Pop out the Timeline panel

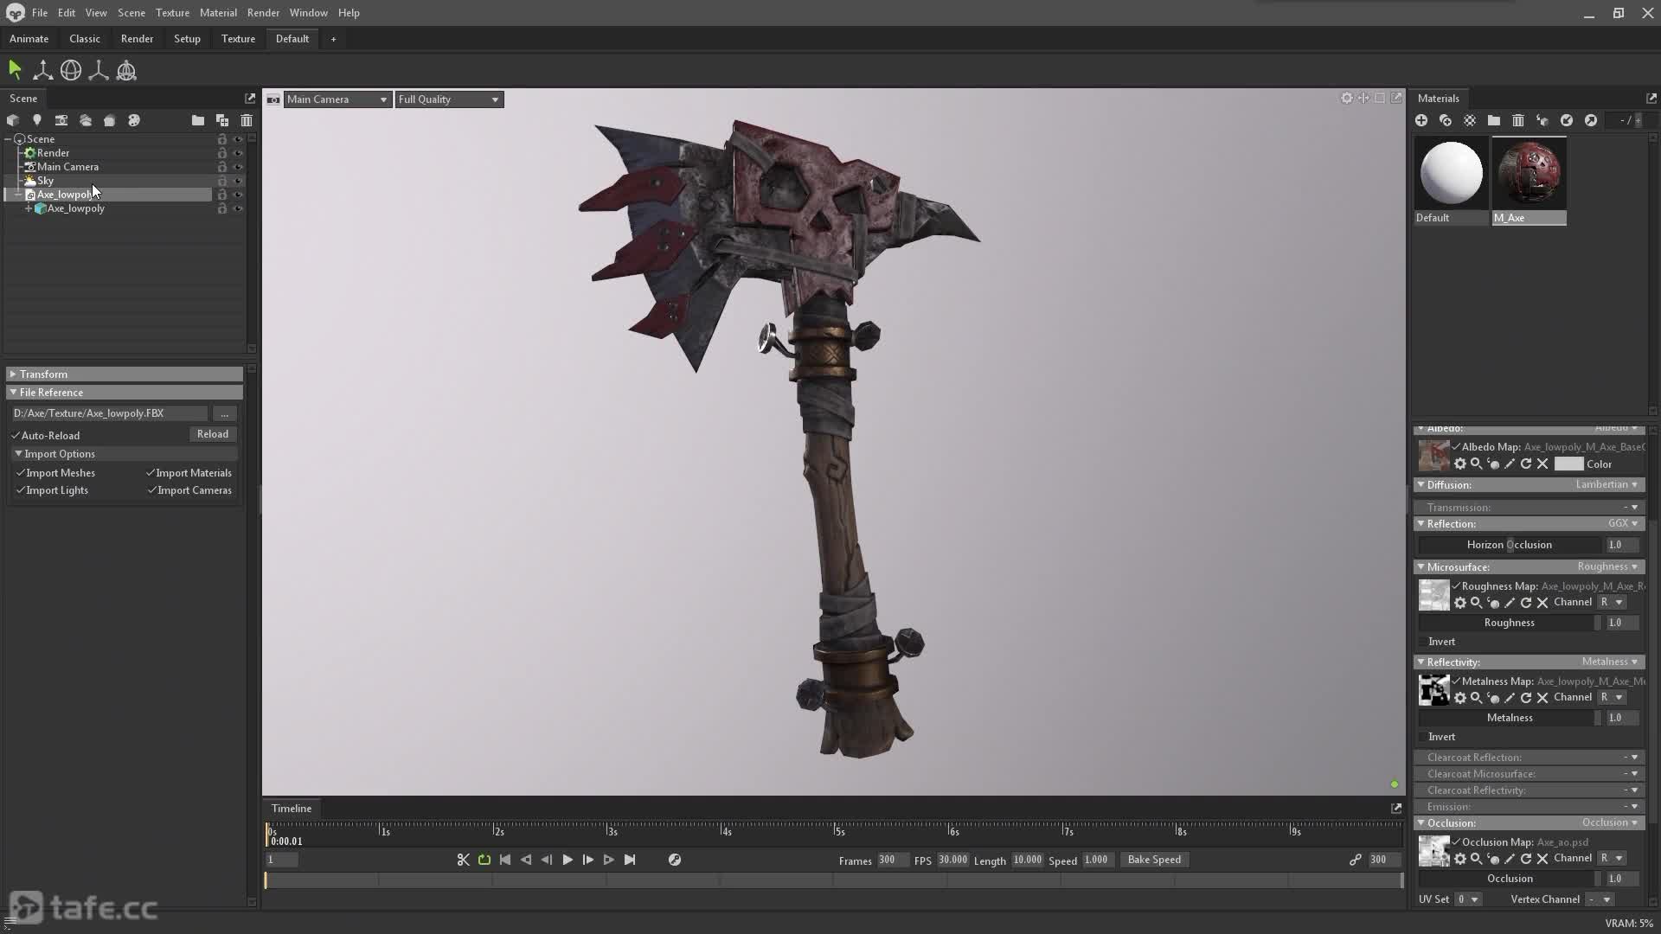(x=1396, y=809)
